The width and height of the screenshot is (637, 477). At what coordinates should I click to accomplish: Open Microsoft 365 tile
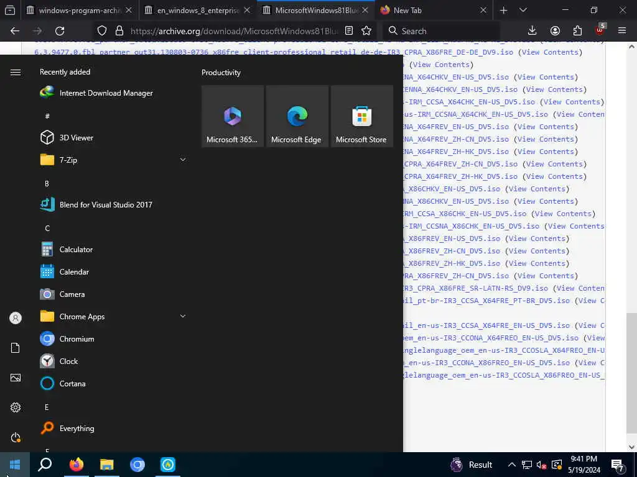pyautogui.click(x=233, y=116)
